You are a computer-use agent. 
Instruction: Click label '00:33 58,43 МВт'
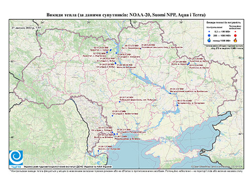coord(184,101)
